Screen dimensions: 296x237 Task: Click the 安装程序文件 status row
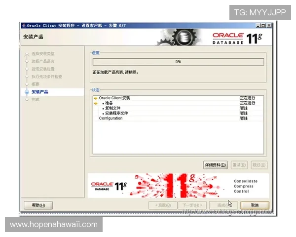pyautogui.click(x=118, y=113)
